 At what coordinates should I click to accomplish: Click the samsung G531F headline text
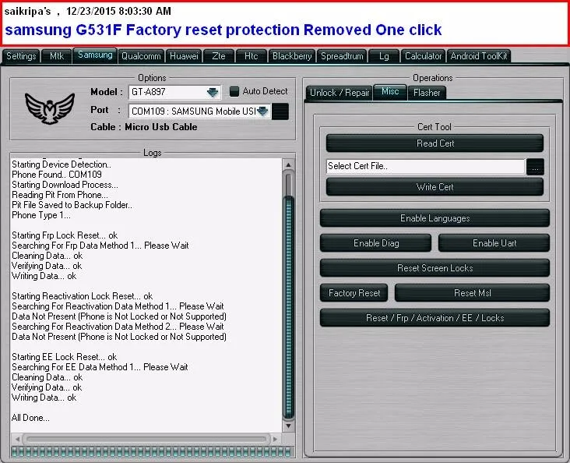coord(223,30)
